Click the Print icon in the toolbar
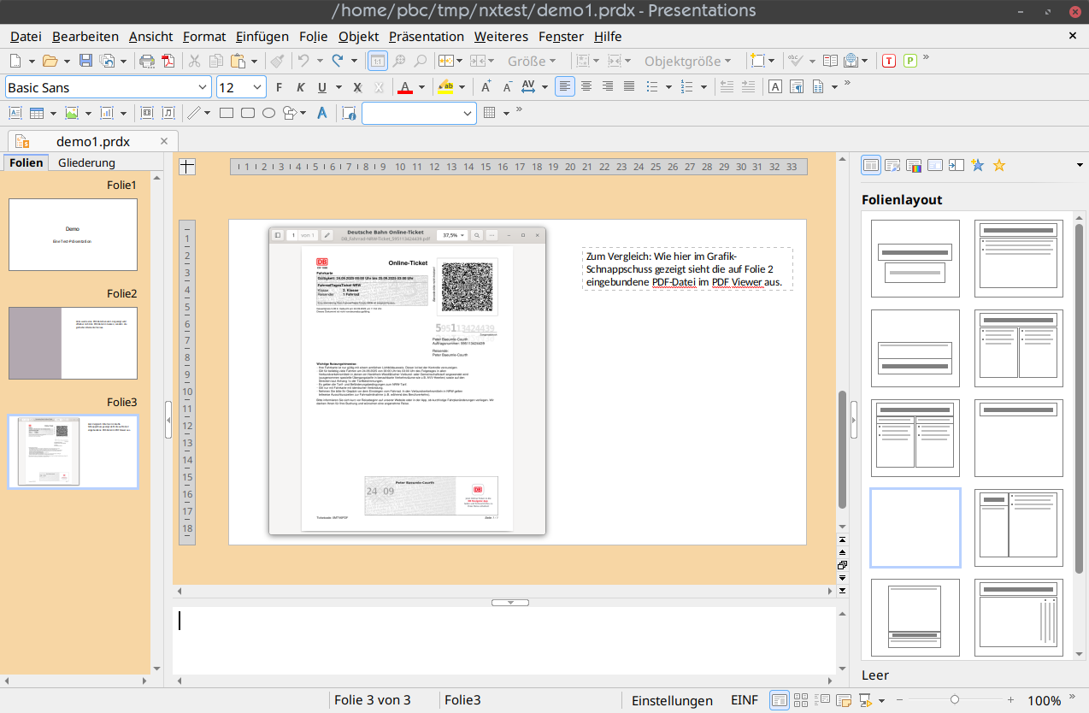The width and height of the screenshot is (1089, 713). 147,61
